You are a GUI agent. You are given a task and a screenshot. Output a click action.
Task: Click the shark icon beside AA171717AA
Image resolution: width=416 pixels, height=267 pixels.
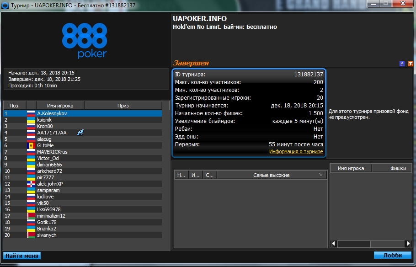(80, 133)
